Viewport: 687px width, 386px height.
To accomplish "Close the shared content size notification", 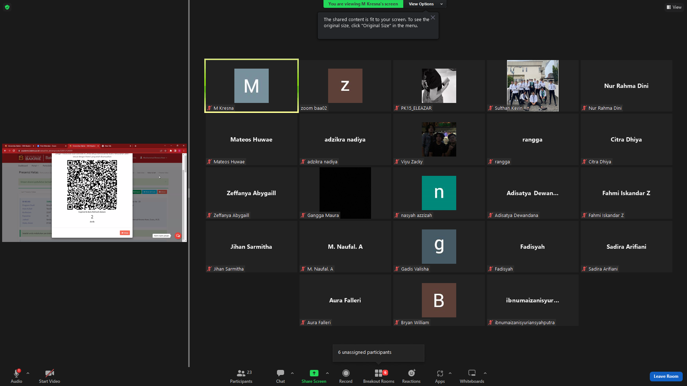I will 433,18.
